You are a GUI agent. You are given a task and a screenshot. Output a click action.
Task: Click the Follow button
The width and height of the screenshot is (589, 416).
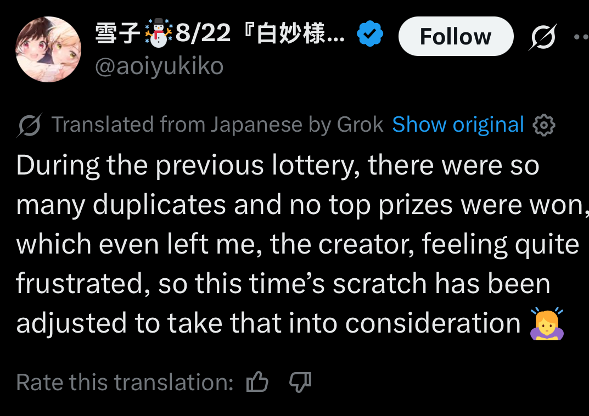pyautogui.click(x=456, y=36)
